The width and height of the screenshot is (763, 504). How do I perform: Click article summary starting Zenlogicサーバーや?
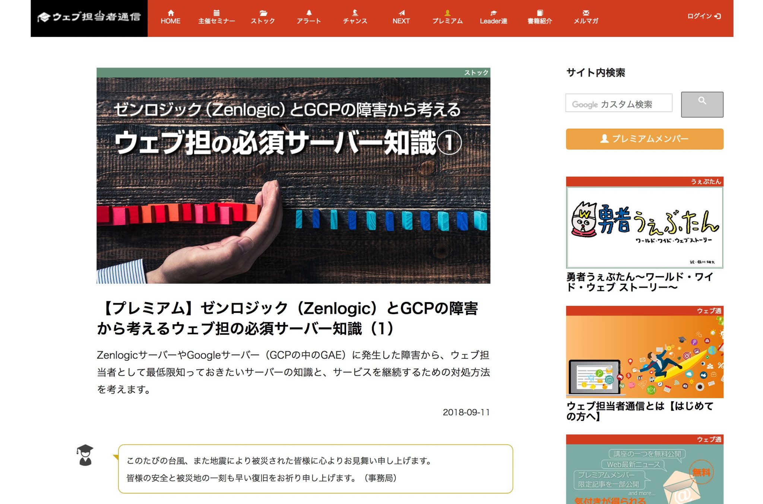(293, 372)
